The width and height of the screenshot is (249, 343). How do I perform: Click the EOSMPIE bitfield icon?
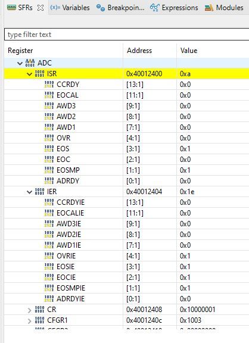tap(49, 288)
